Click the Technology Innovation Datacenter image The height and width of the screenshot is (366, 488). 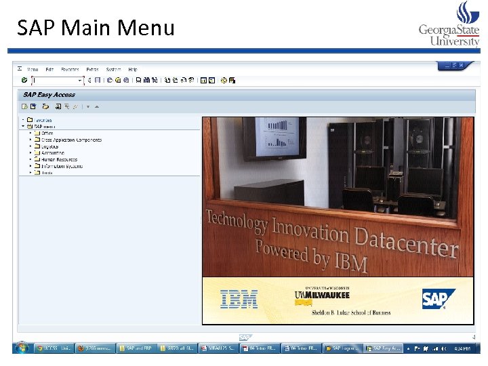point(338,197)
